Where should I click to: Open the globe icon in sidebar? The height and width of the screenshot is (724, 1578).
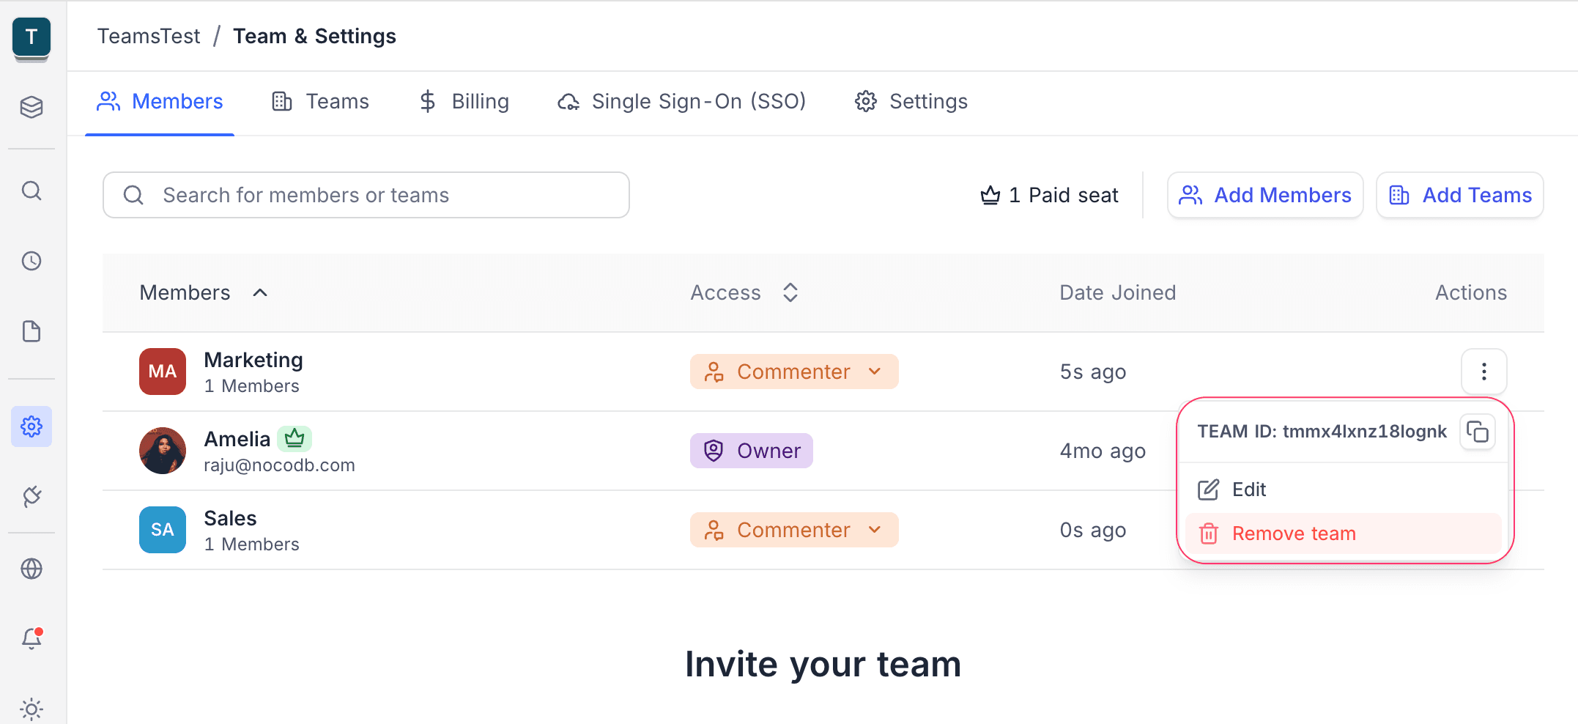click(32, 569)
